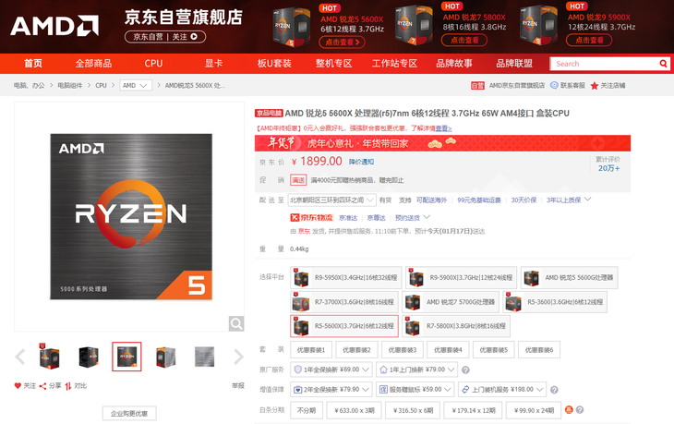The image size is (674, 424).
Task: Click the search magnifier icon
Action: pyautogui.click(x=663, y=64)
